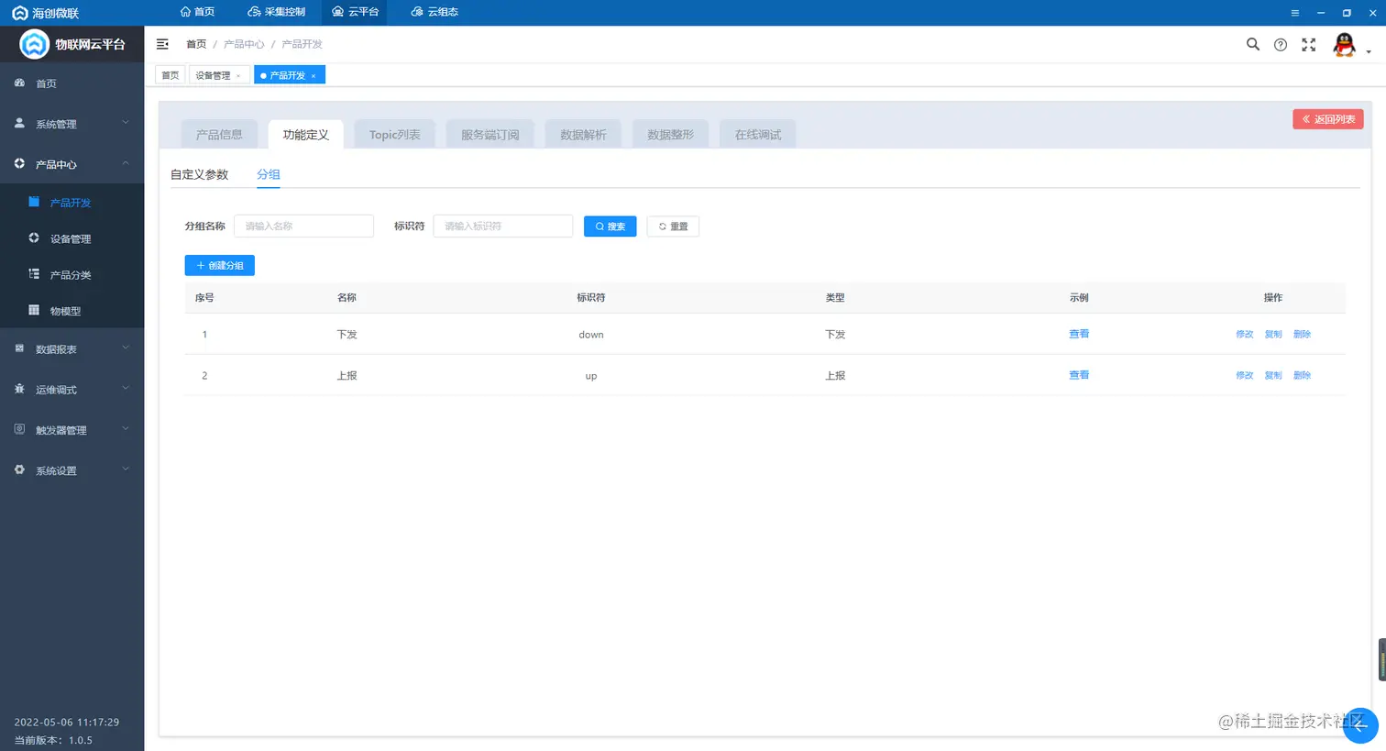The width and height of the screenshot is (1386, 751).
Task: Switch to the 数据解析 tab
Action: (583, 135)
